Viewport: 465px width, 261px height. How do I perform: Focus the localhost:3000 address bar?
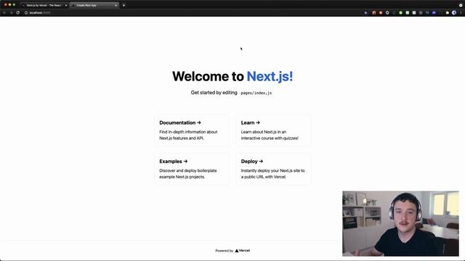click(x=193, y=13)
